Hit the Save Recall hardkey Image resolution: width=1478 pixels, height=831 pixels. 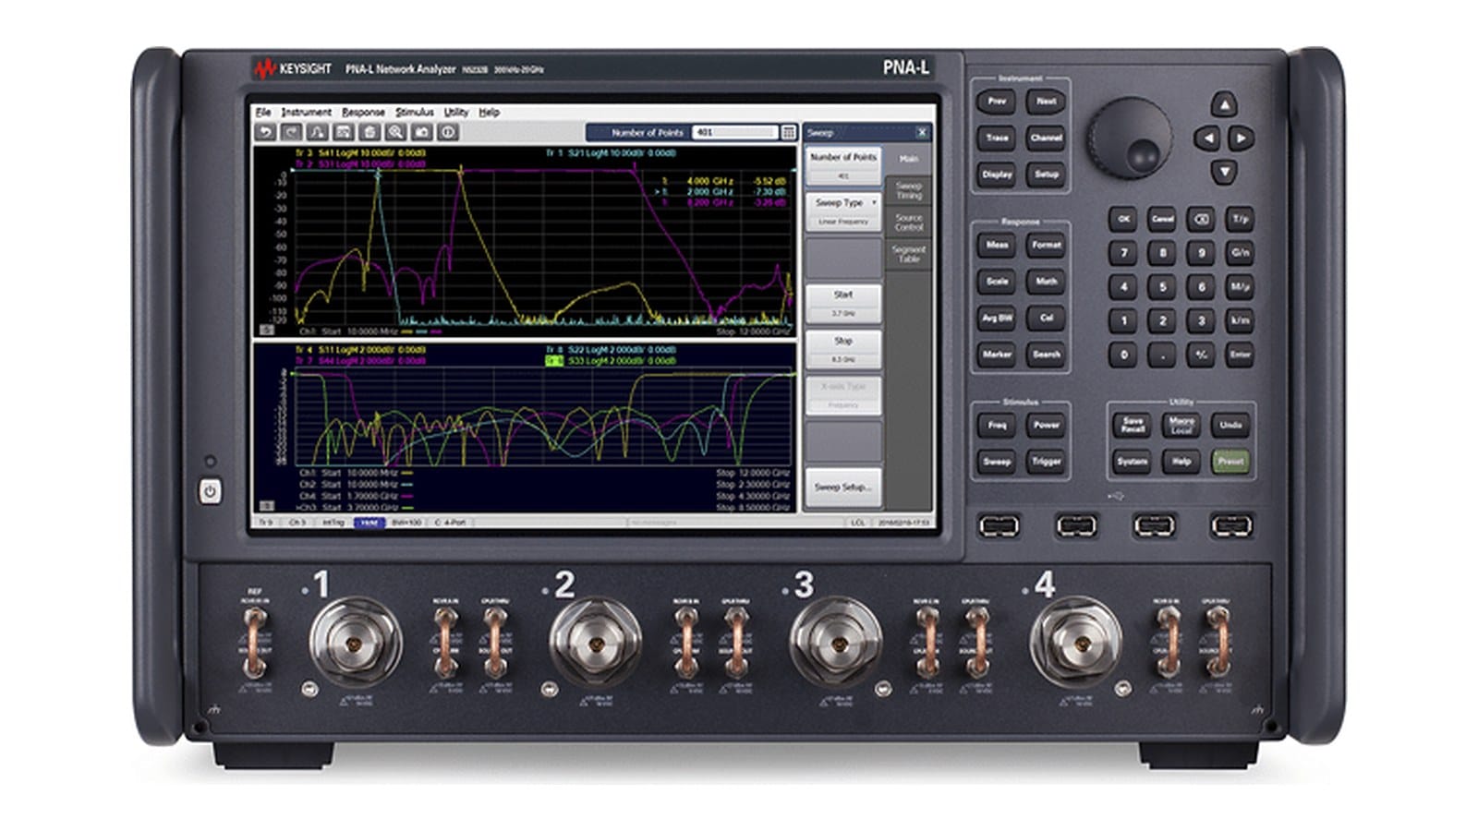1133,425
